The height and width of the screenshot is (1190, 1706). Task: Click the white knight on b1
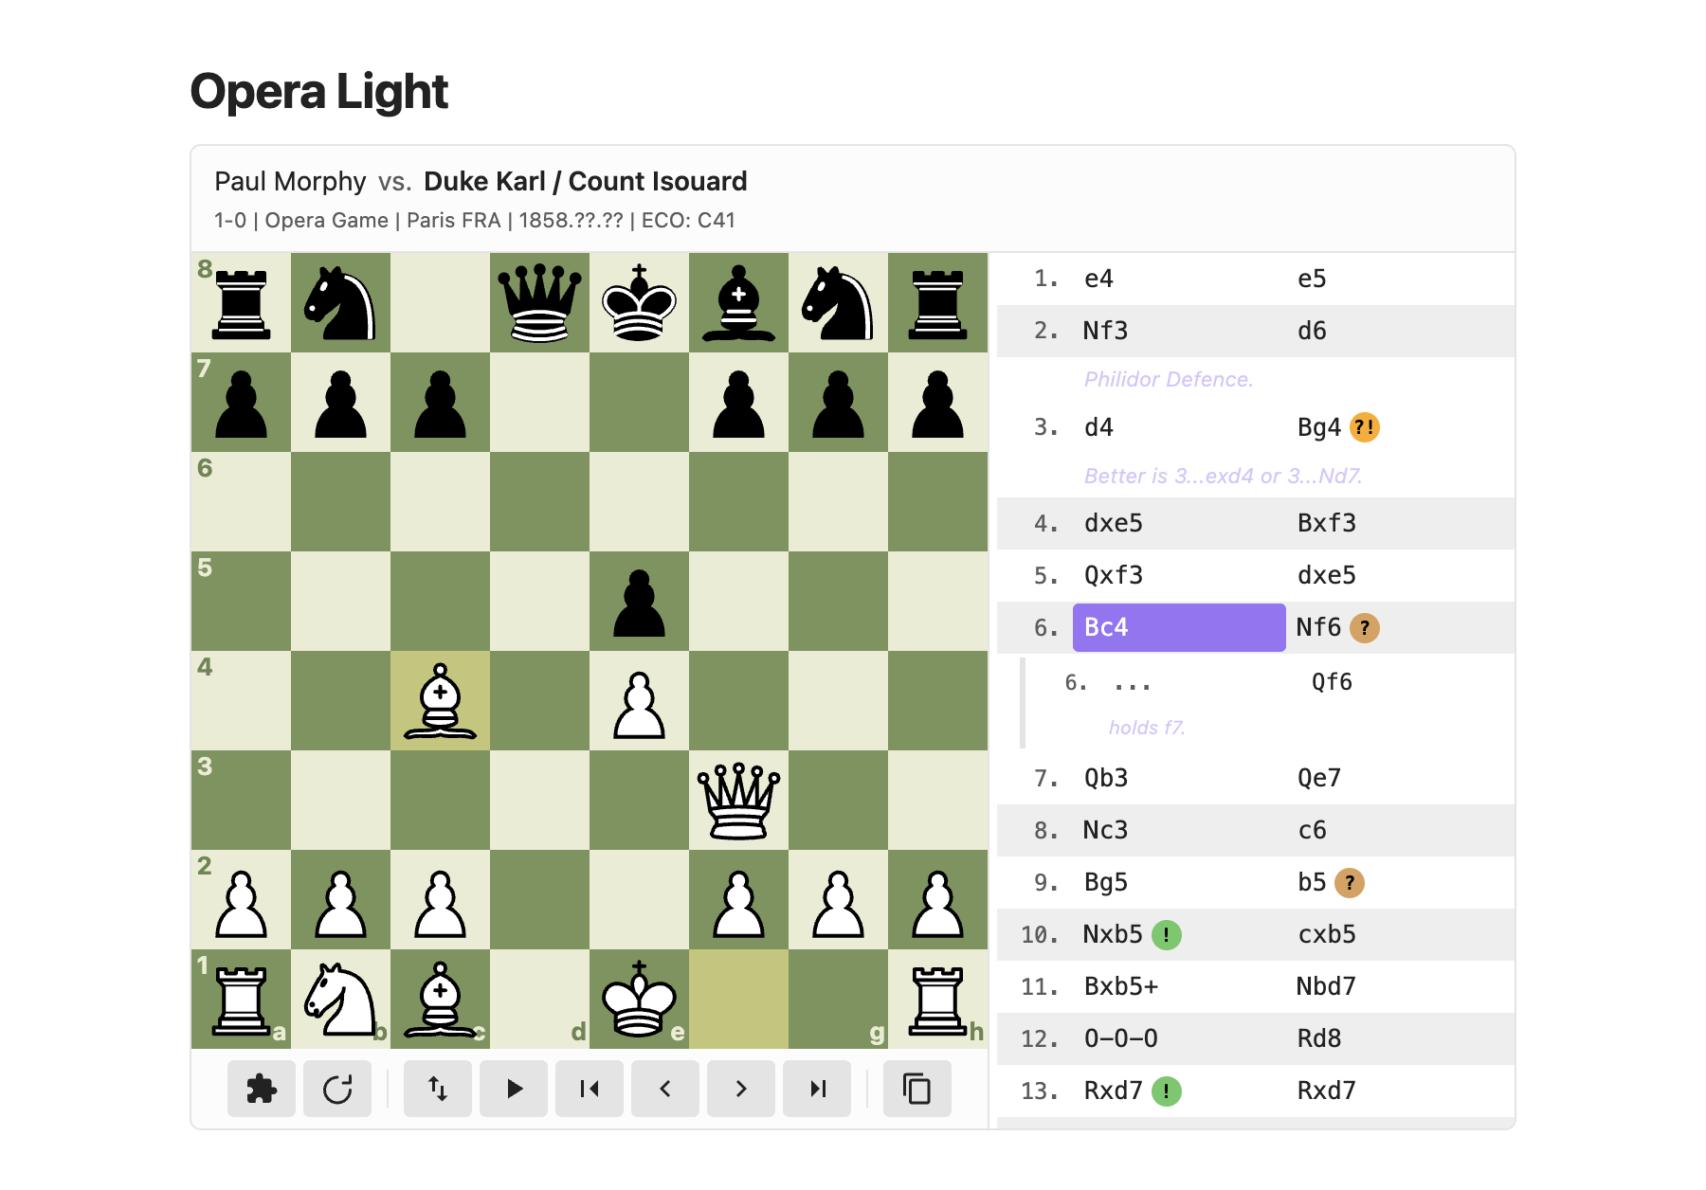341,1000
